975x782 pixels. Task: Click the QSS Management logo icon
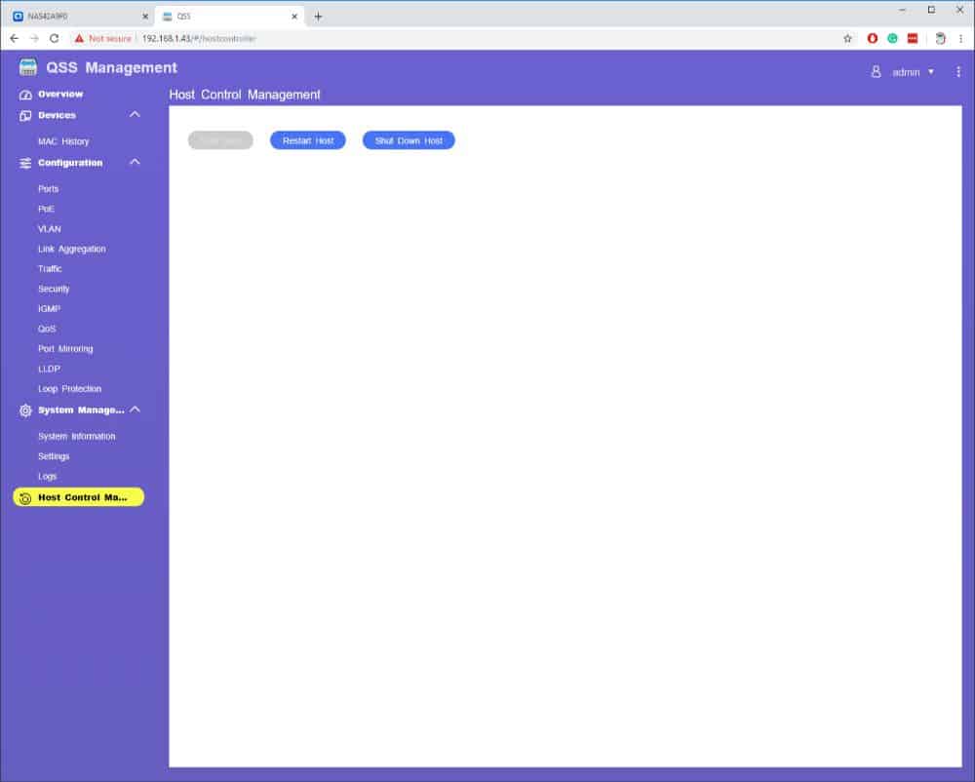pyautogui.click(x=28, y=68)
